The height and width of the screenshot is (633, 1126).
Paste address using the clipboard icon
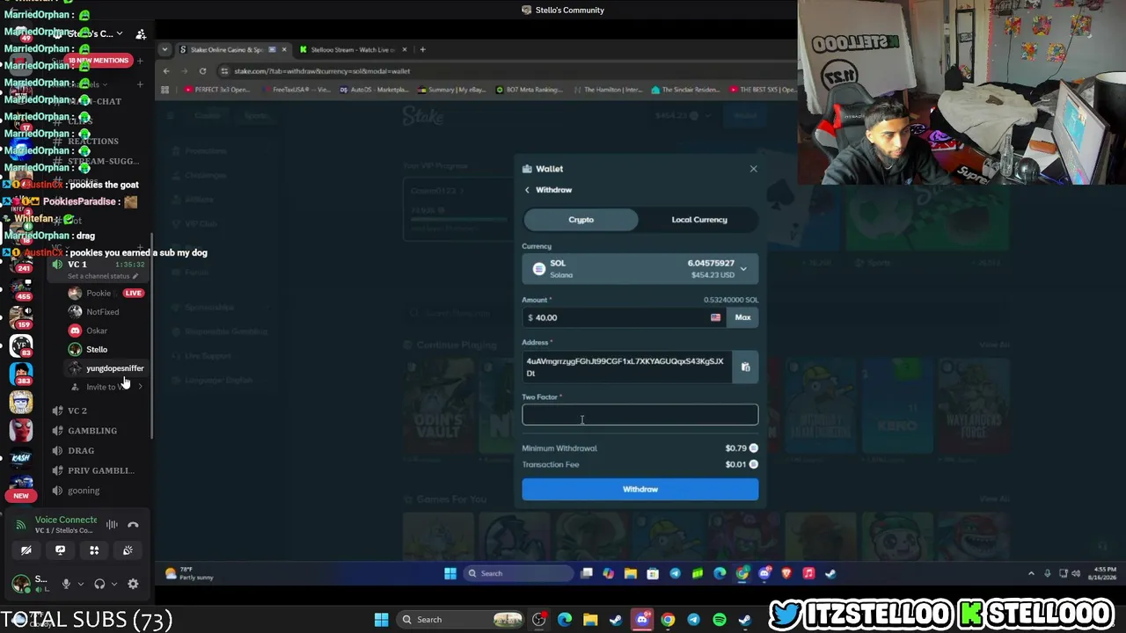pos(745,367)
